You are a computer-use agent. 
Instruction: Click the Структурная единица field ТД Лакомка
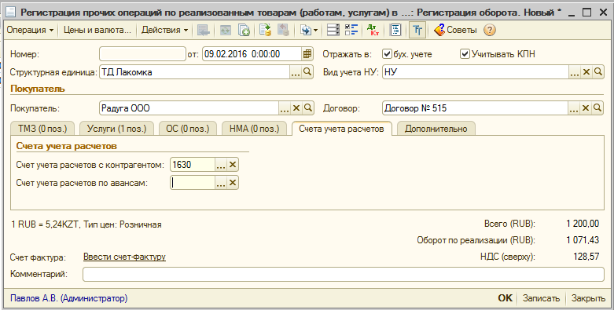tap(195, 72)
